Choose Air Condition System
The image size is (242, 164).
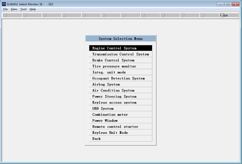coord(121,90)
